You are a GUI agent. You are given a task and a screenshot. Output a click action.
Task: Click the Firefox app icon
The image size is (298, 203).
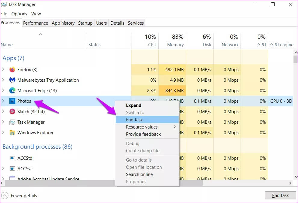pos(12,70)
